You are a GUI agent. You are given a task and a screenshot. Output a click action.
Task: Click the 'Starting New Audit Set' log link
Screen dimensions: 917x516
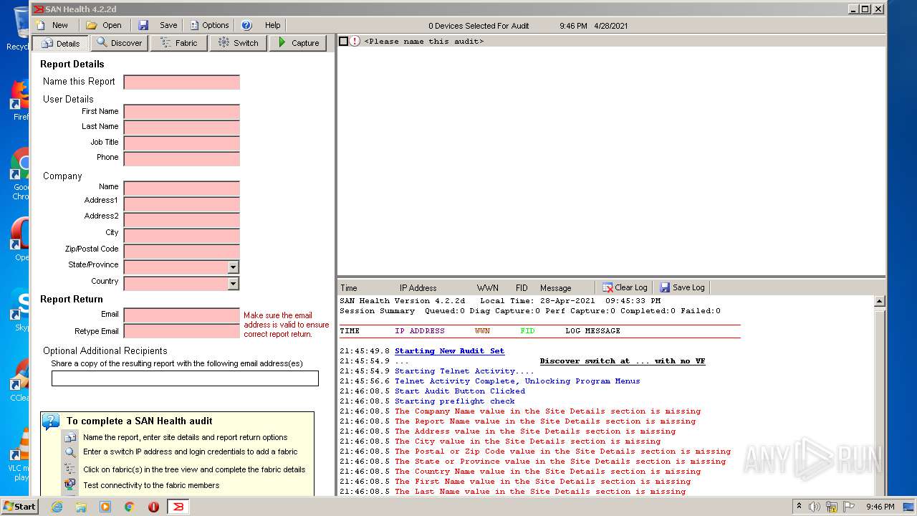[449, 351]
